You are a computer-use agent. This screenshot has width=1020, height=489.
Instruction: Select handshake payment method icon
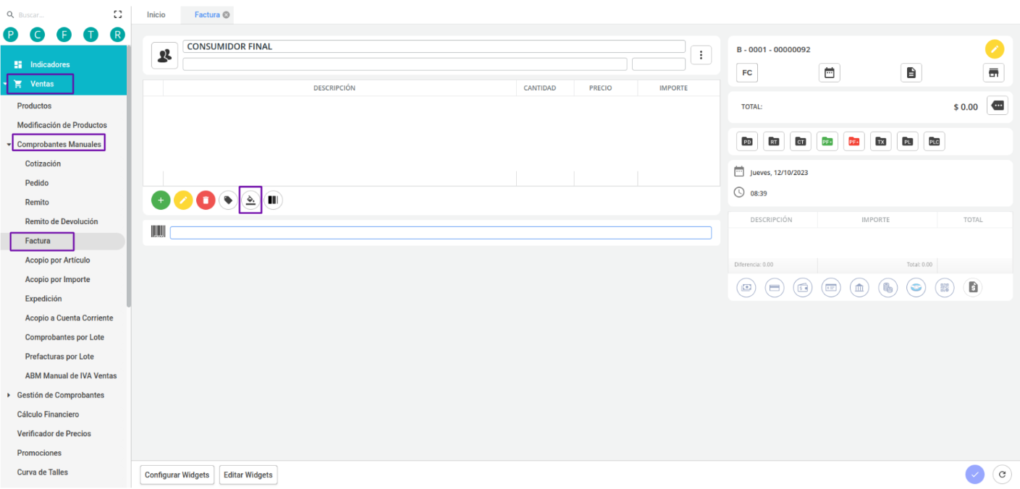tap(916, 288)
